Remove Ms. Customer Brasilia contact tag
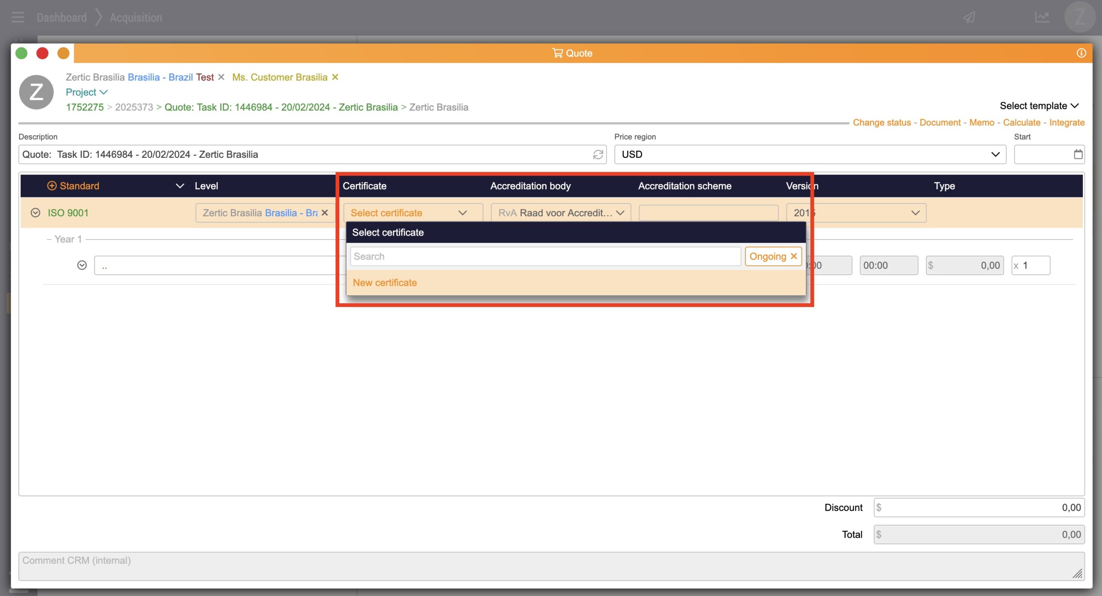This screenshot has height=596, width=1102. 335,77
